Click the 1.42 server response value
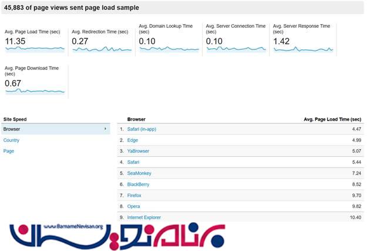The image size is (367, 251). (x=281, y=41)
